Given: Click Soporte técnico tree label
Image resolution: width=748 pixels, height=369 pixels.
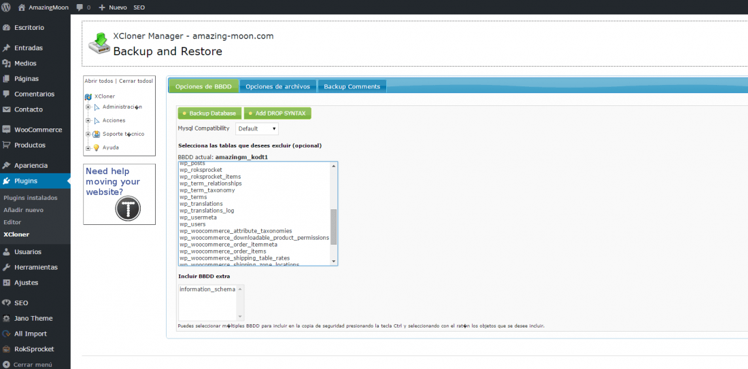Looking at the screenshot, I should (123, 134).
